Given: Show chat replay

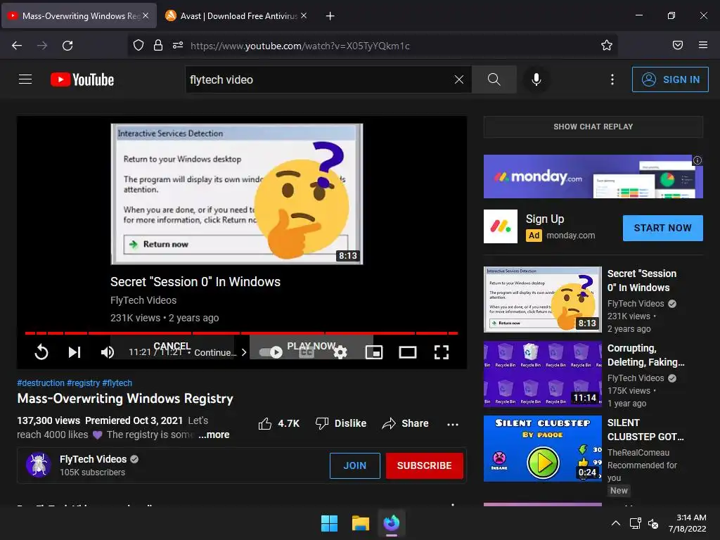Looking at the screenshot, I should click(593, 127).
